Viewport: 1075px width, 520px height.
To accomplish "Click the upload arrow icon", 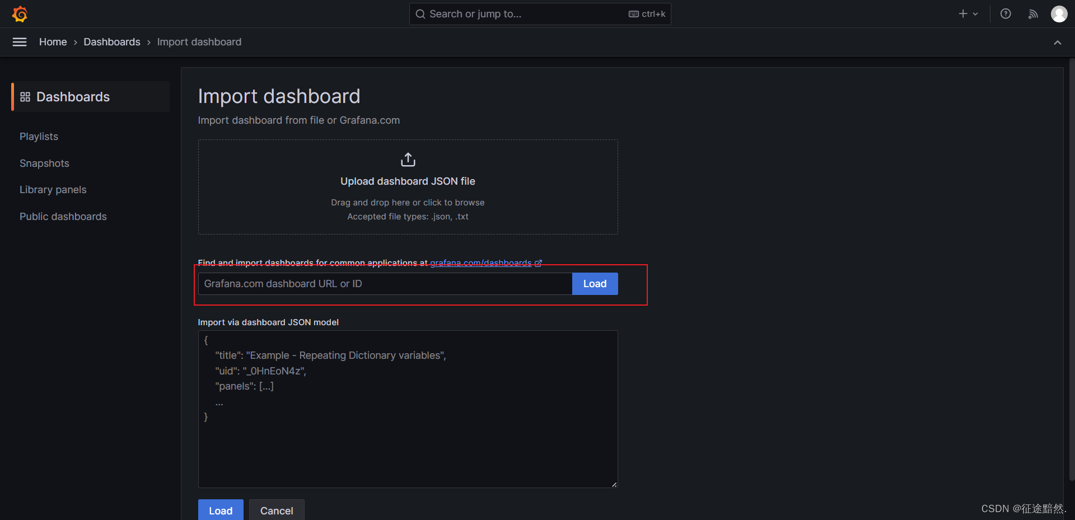I will 408,160.
